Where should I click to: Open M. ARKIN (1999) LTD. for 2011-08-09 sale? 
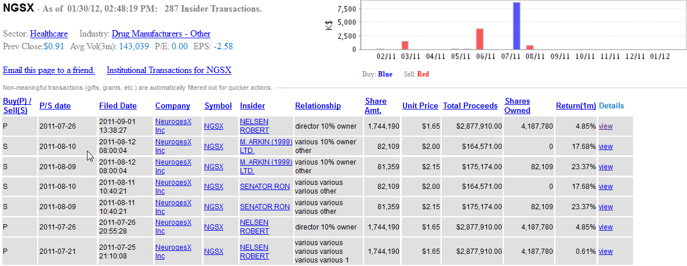click(x=266, y=166)
